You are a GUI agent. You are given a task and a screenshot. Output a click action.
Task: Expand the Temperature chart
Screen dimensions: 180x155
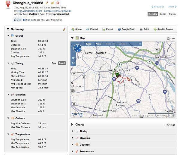[73, 151]
